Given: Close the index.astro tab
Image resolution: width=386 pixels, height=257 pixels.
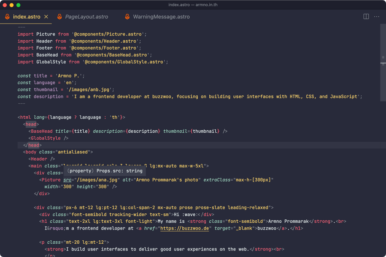Looking at the screenshot, I should click(x=46, y=17).
